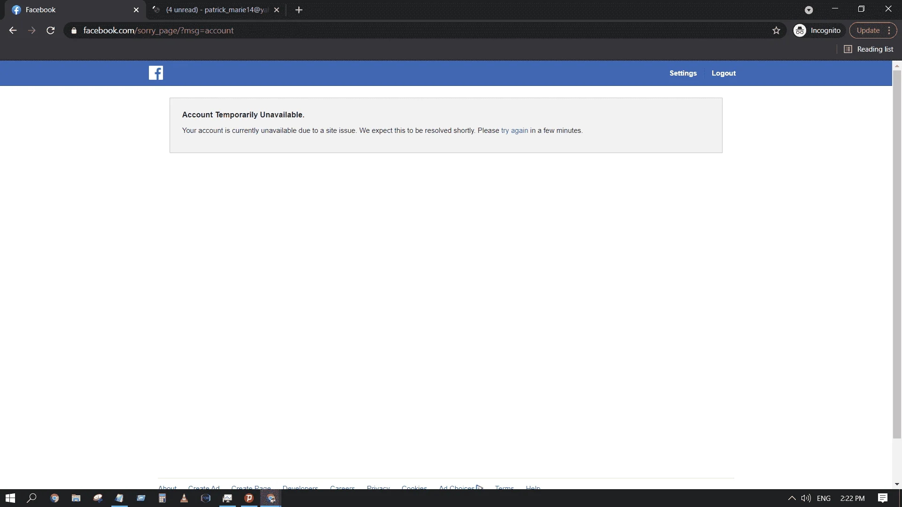This screenshot has height=507, width=902.
Task: Click the Facebook logo in the blue header
Action: tap(156, 73)
